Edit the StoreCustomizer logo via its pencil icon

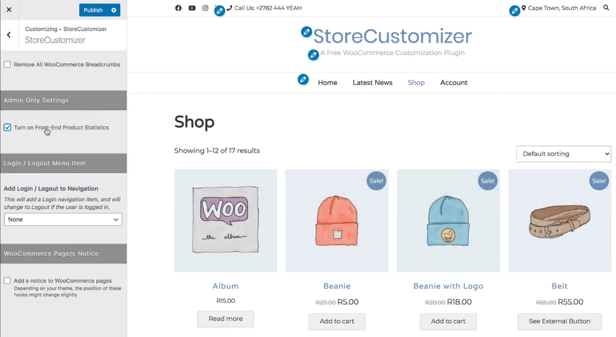click(307, 32)
